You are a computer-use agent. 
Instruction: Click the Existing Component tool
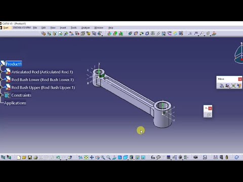[60, 33]
